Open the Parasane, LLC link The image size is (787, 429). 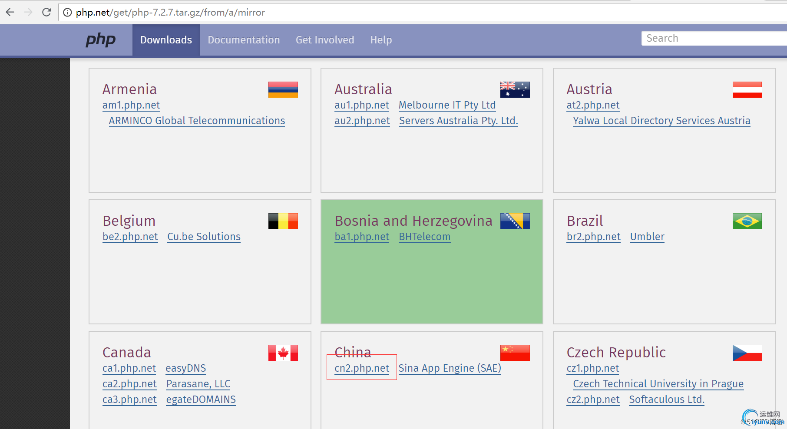pyautogui.click(x=198, y=384)
